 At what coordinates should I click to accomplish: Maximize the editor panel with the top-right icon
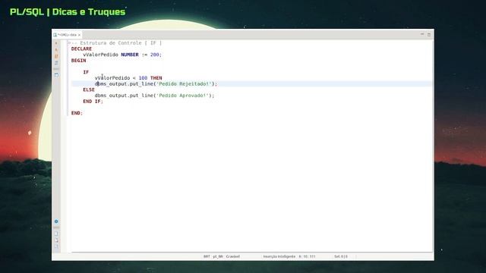pos(429,34)
